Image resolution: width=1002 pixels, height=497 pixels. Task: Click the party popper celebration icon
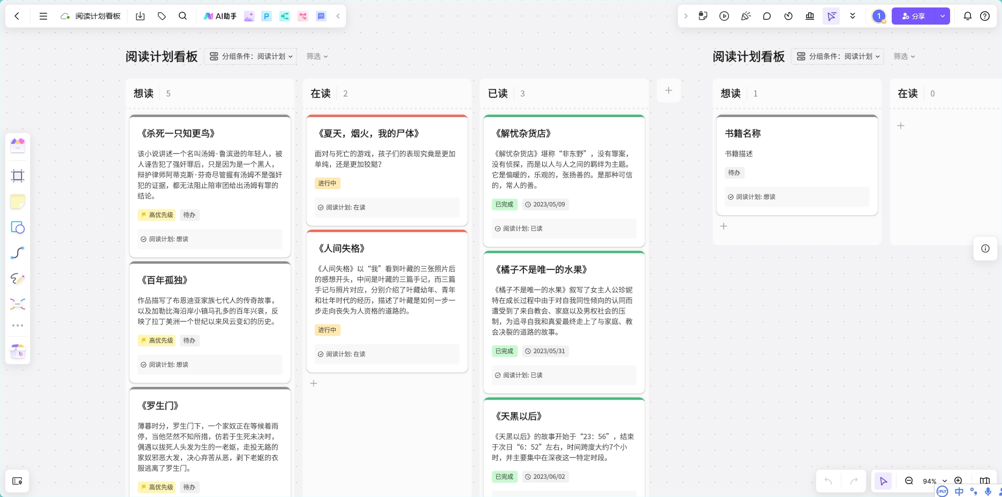pyautogui.click(x=746, y=16)
